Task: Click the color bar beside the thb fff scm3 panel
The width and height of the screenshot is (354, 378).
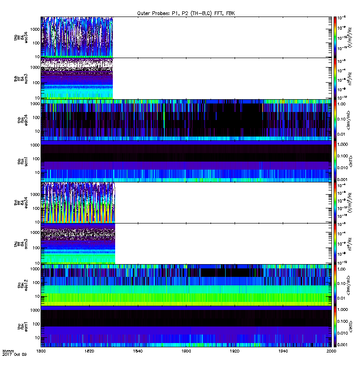Action: (335, 78)
